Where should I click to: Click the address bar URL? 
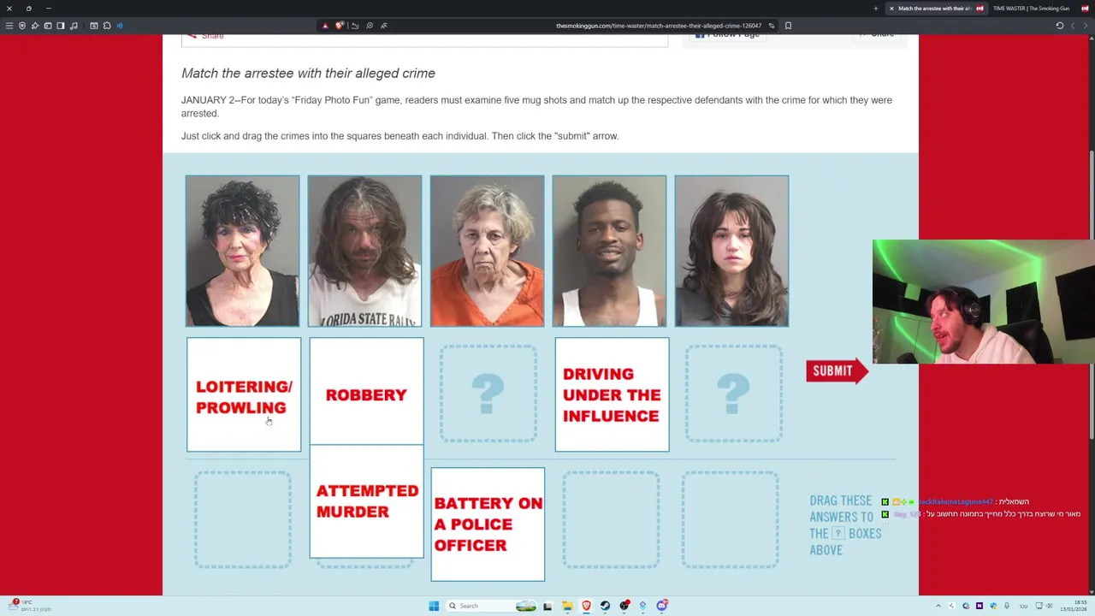659,26
